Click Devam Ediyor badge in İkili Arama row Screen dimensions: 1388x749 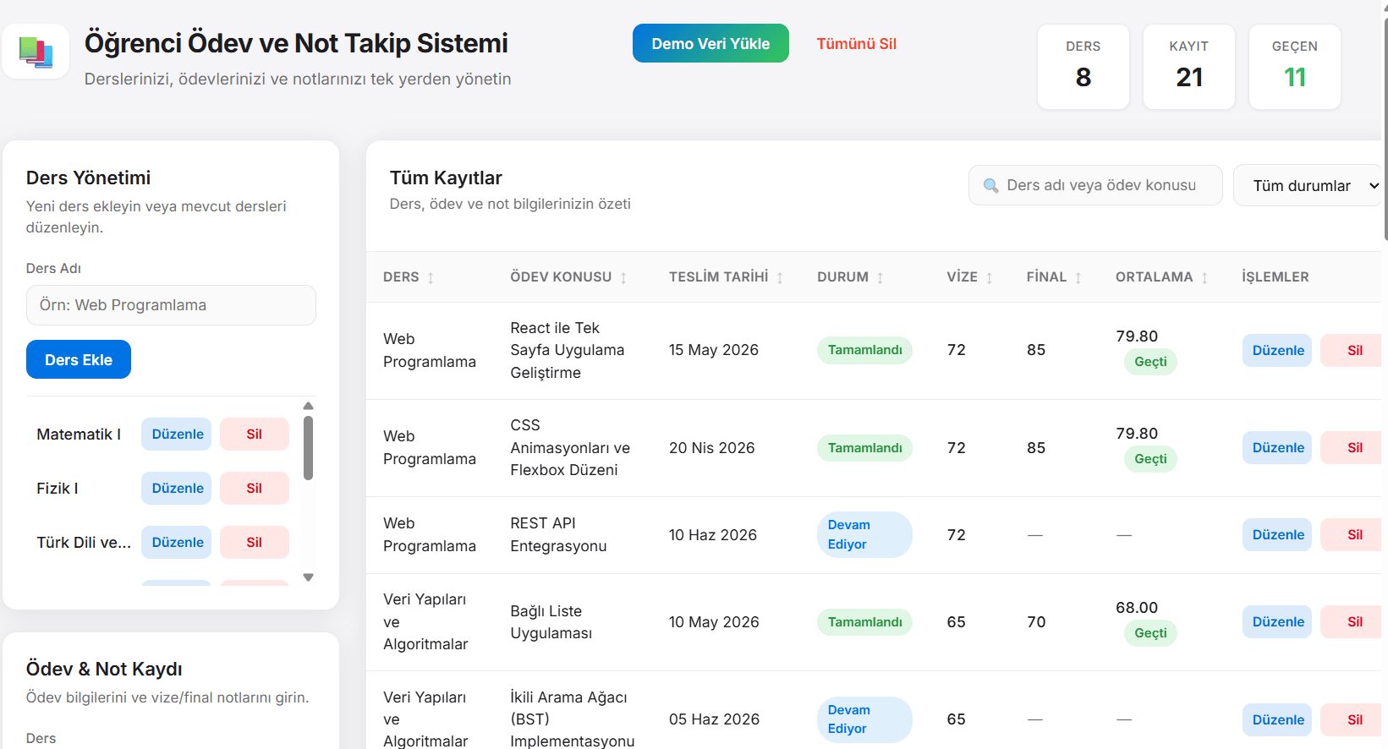click(864, 719)
